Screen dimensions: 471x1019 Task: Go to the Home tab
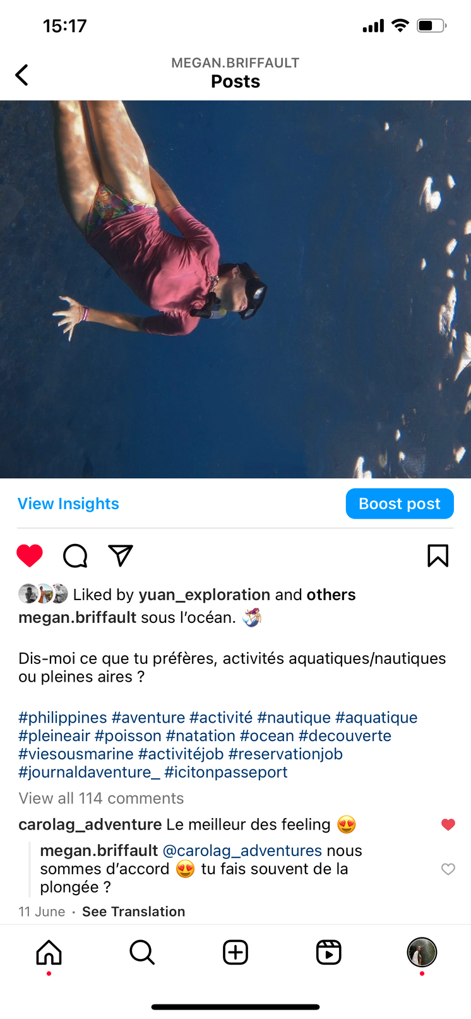tap(49, 952)
